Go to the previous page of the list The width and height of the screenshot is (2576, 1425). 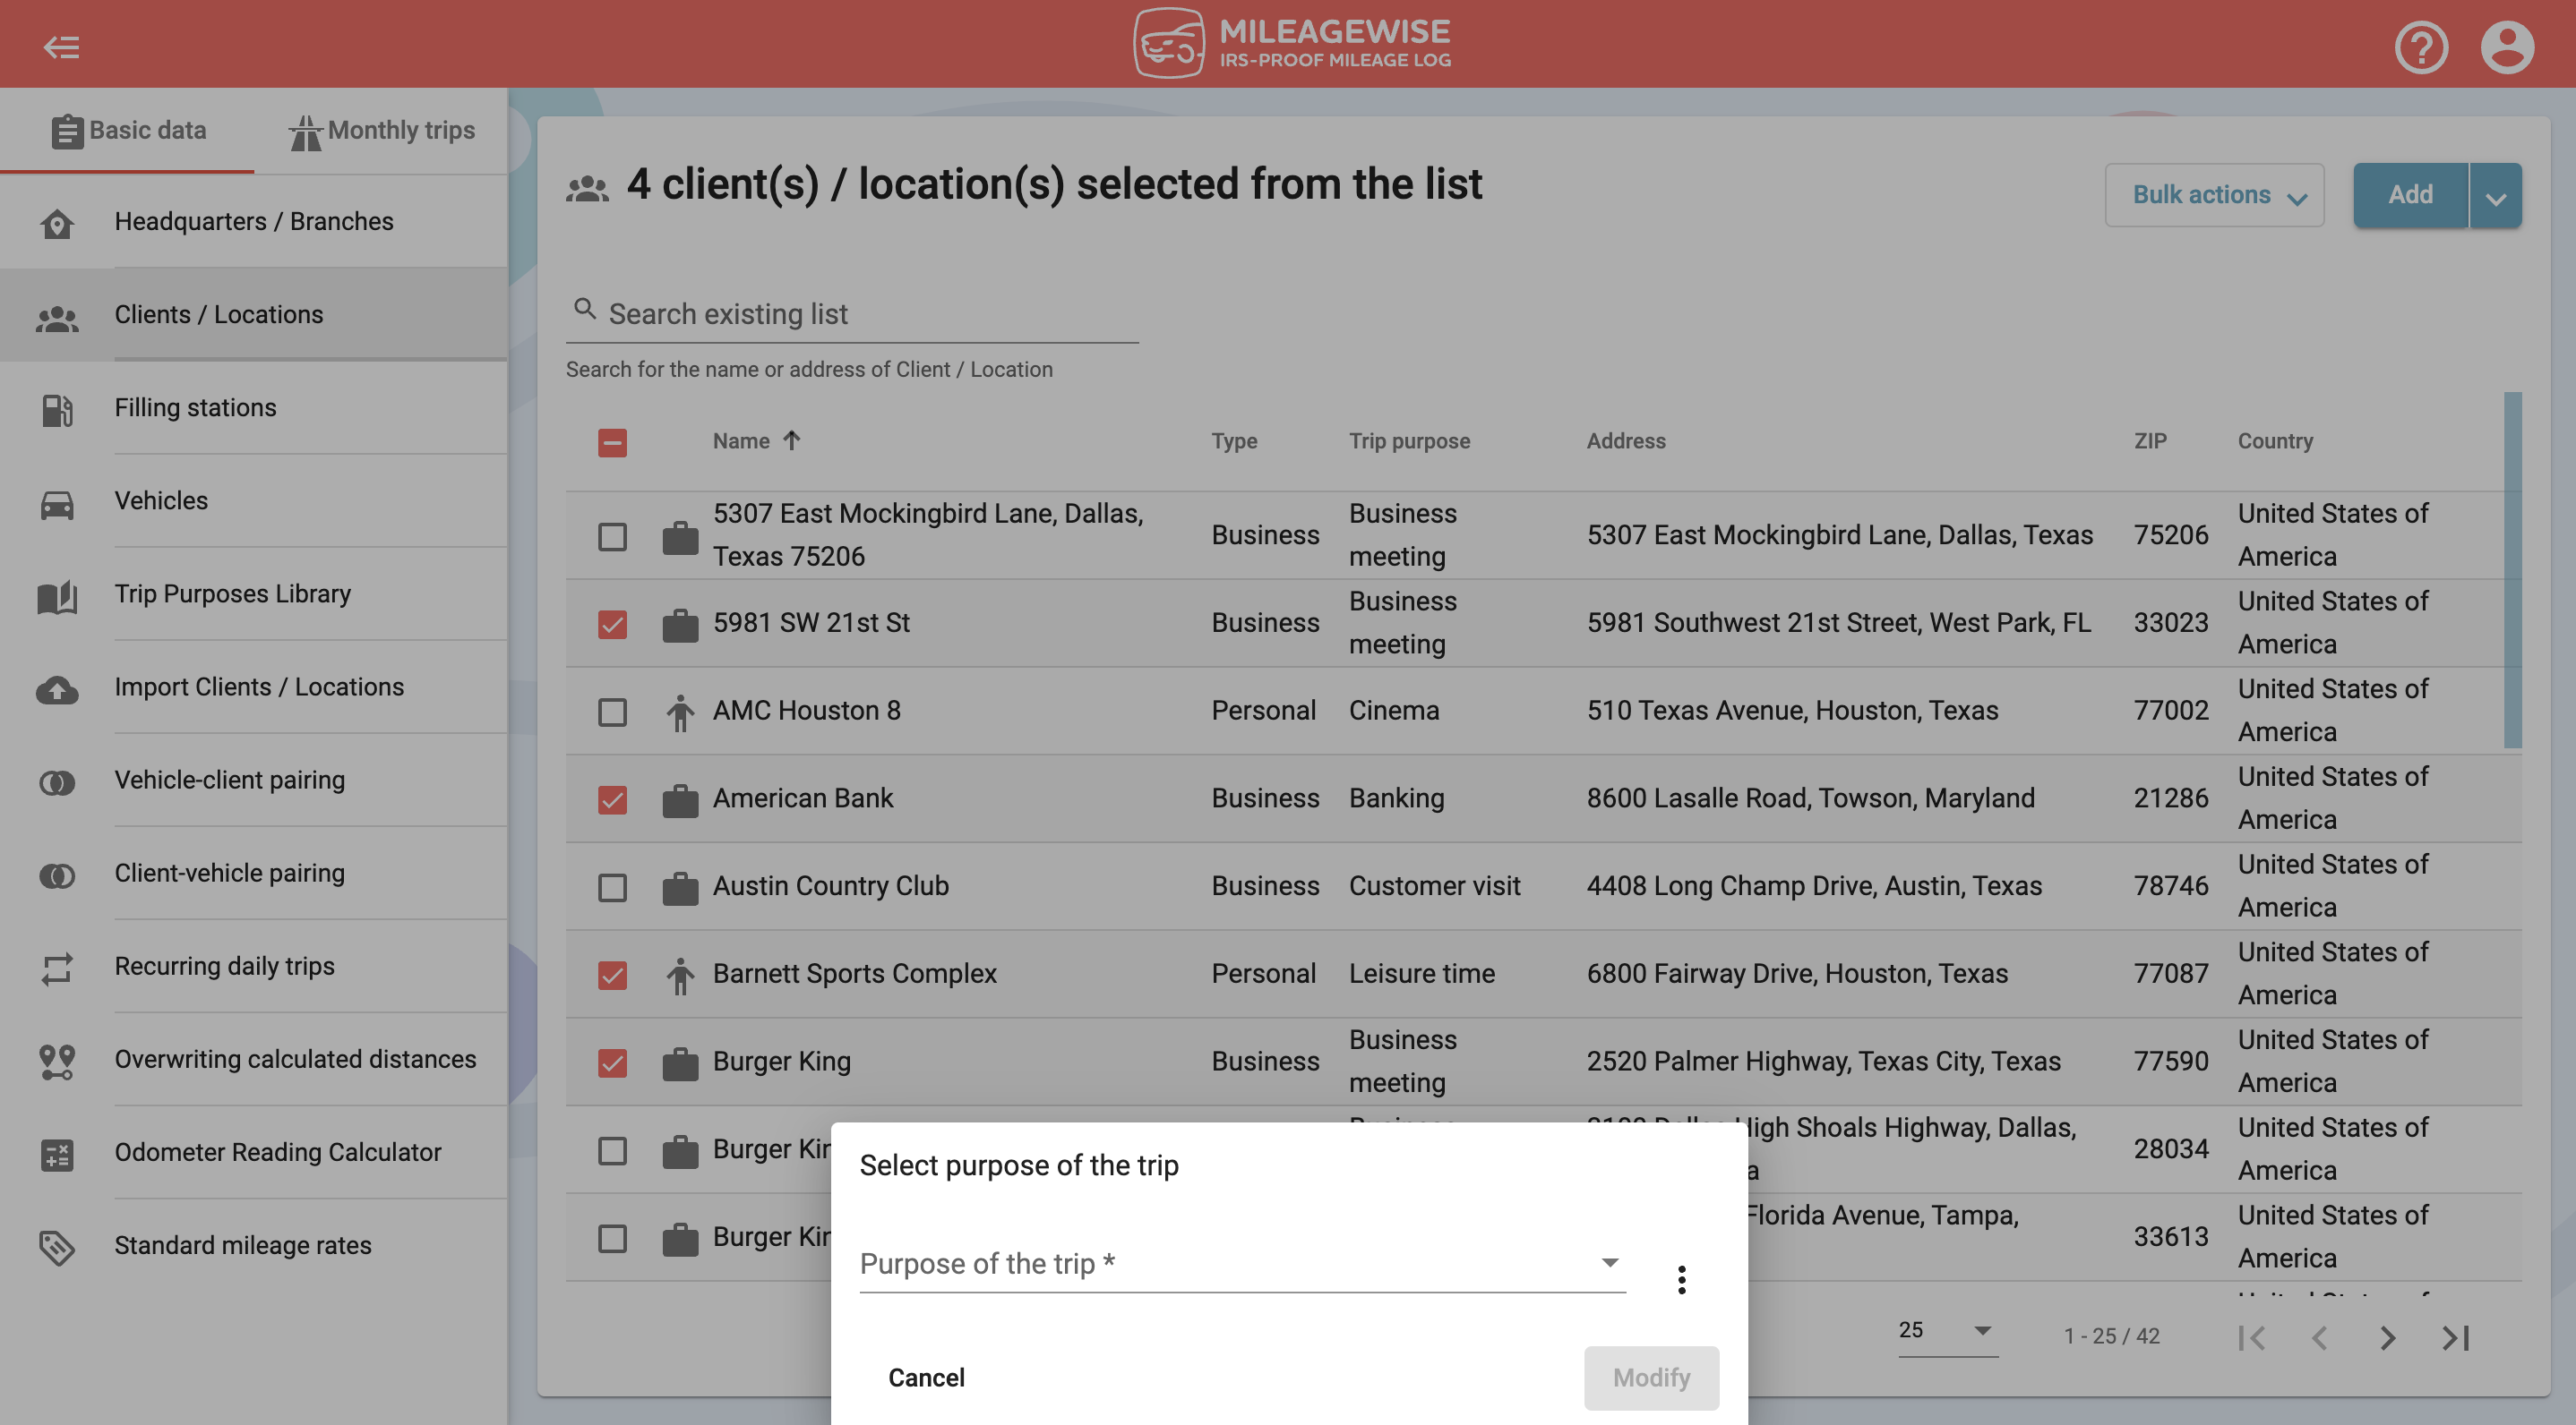coord(2320,1337)
